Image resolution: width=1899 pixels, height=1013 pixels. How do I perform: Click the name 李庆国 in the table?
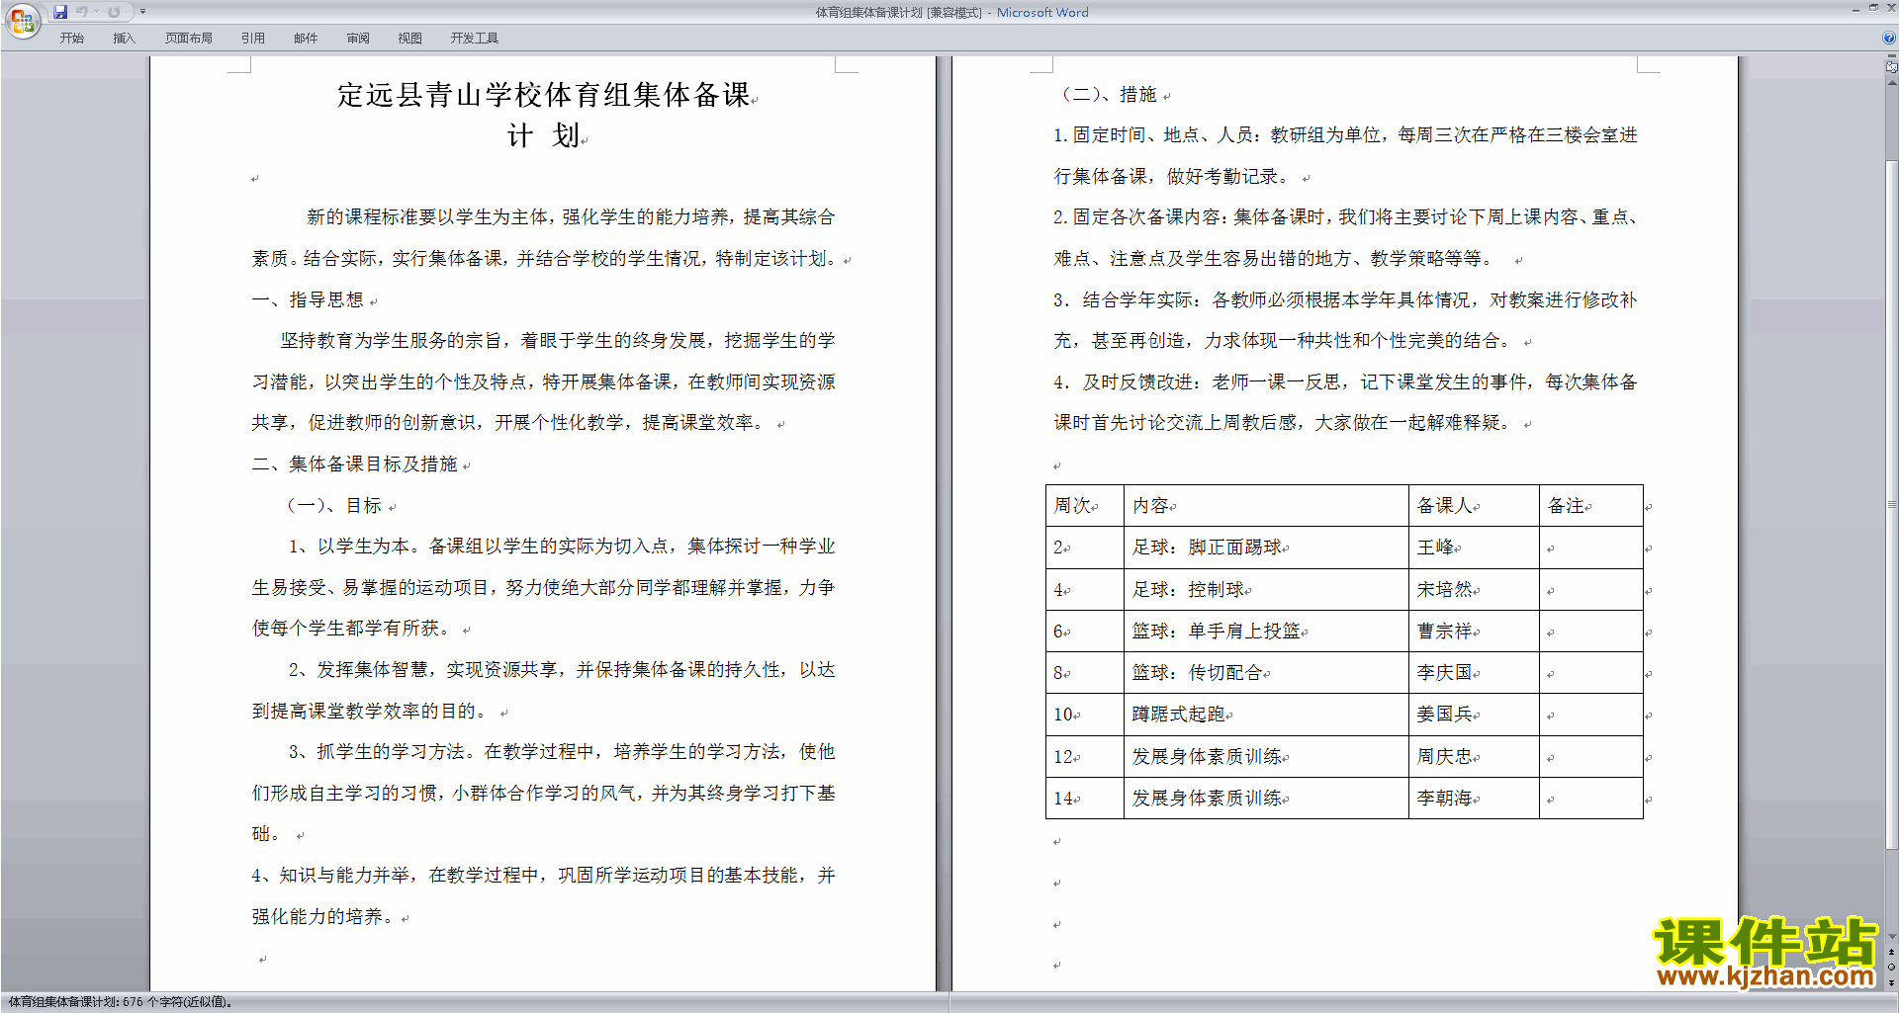click(1445, 672)
